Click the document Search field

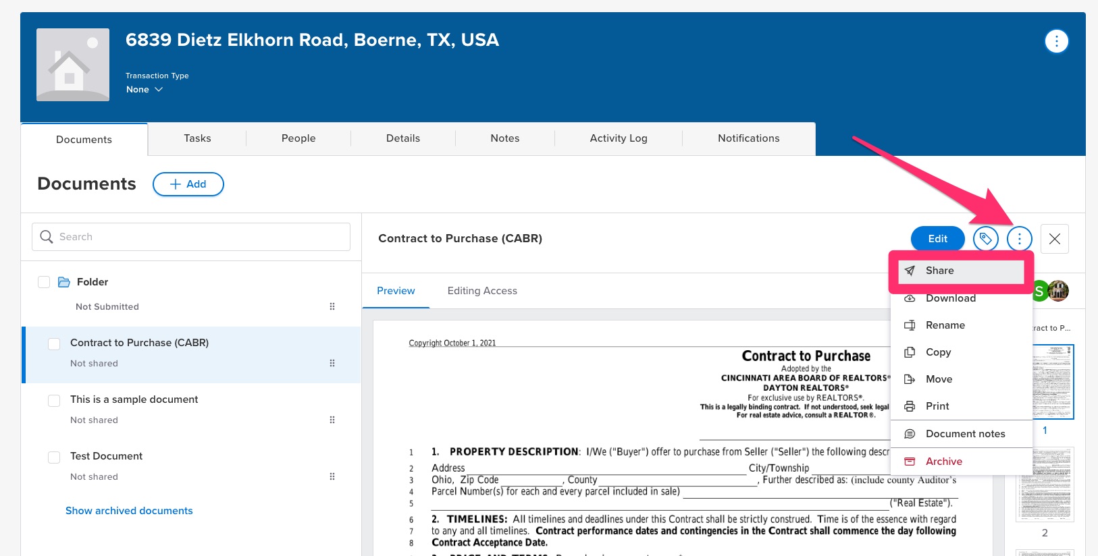click(x=191, y=237)
